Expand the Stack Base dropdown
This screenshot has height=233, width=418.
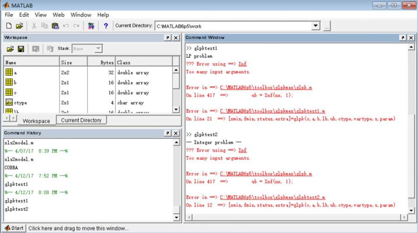coord(98,48)
